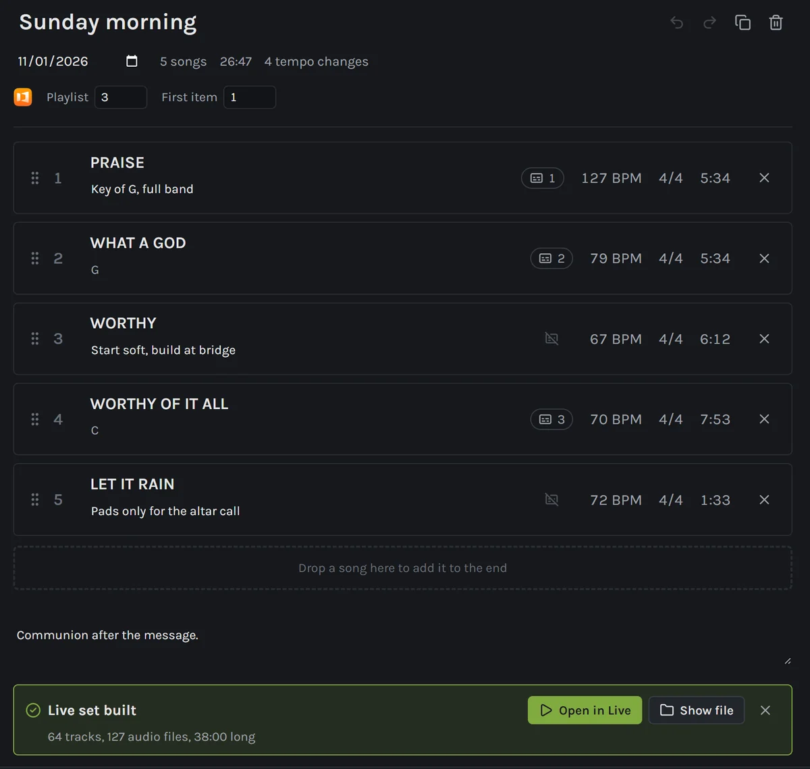
Task: Select the WORTHY song title
Action: pyautogui.click(x=124, y=323)
